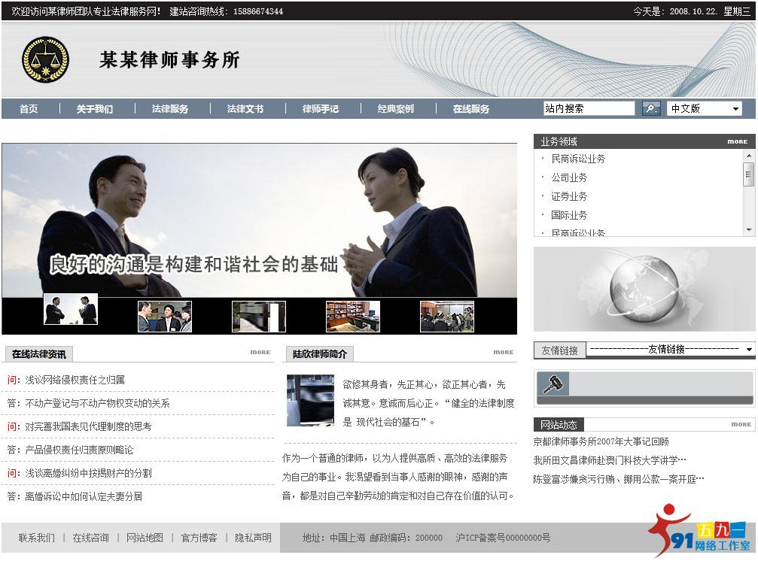Click the 隐私声明 footer link

pos(253,538)
